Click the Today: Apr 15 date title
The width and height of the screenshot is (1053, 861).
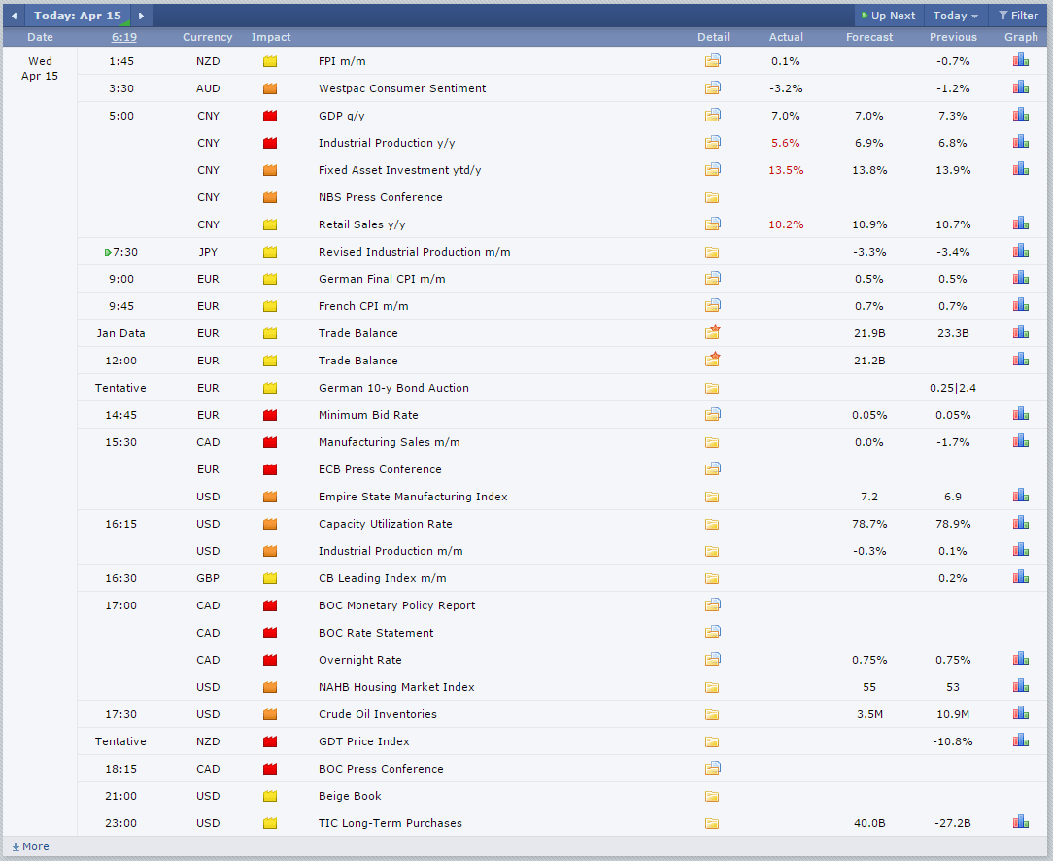point(78,16)
